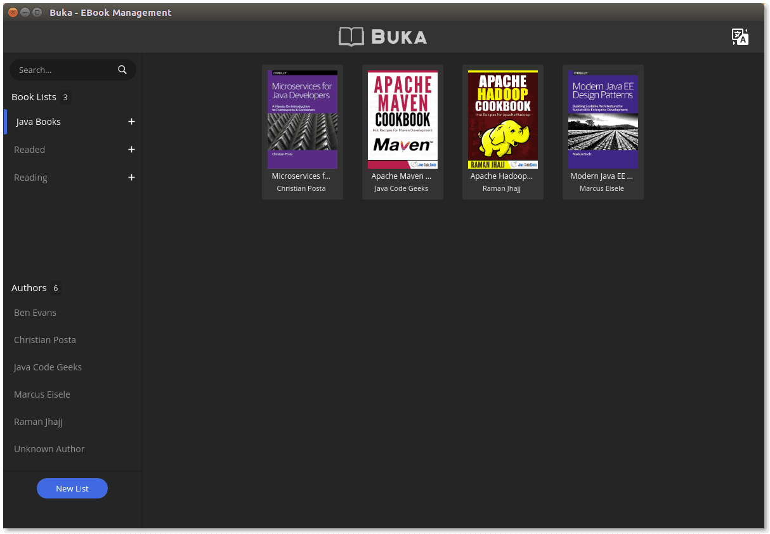770x534 pixels.
Task: Open Microservices for Java Developers cover
Action: (x=303, y=119)
